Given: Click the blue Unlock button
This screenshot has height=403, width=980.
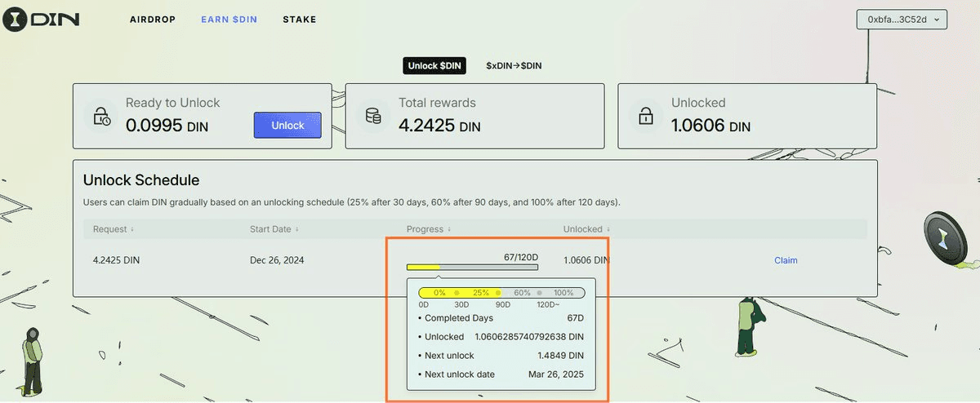Looking at the screenshot, I should point(287,126).
